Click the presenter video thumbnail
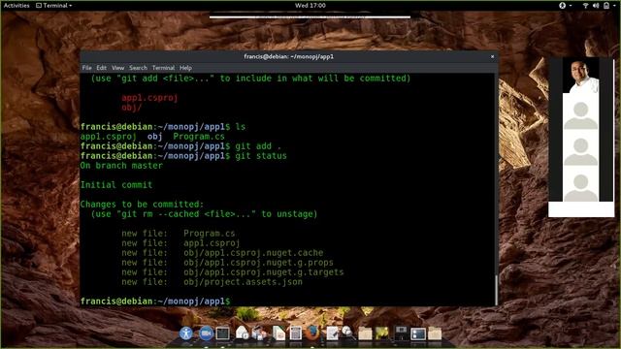 pos(580,76)
